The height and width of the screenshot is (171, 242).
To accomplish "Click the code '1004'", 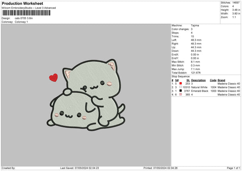I will tap(213, 87).
